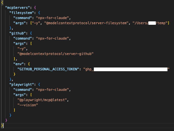Place cursor on the "filesystem" key

(21, 13)
